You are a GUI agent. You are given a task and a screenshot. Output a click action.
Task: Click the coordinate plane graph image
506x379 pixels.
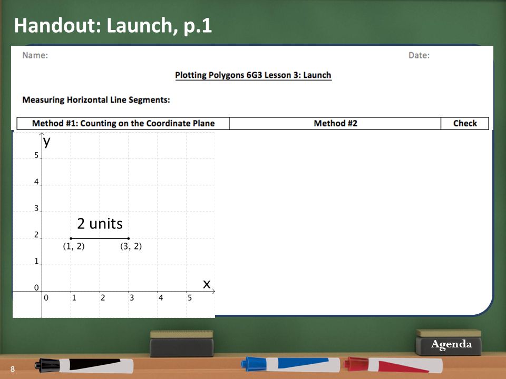(x=114, y=224)
